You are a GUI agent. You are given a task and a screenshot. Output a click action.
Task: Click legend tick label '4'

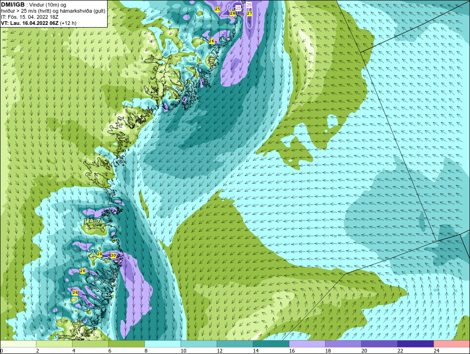point(74,351)
